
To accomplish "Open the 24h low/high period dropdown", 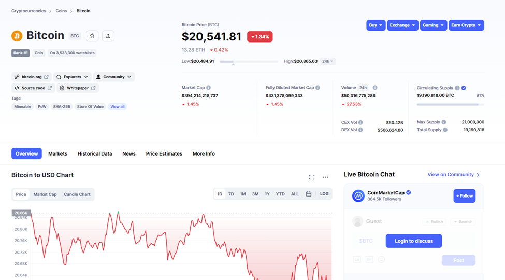I will click(327, 61).
